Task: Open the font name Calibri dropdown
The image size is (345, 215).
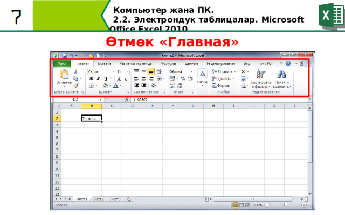Action: click(x=114, y=71)
